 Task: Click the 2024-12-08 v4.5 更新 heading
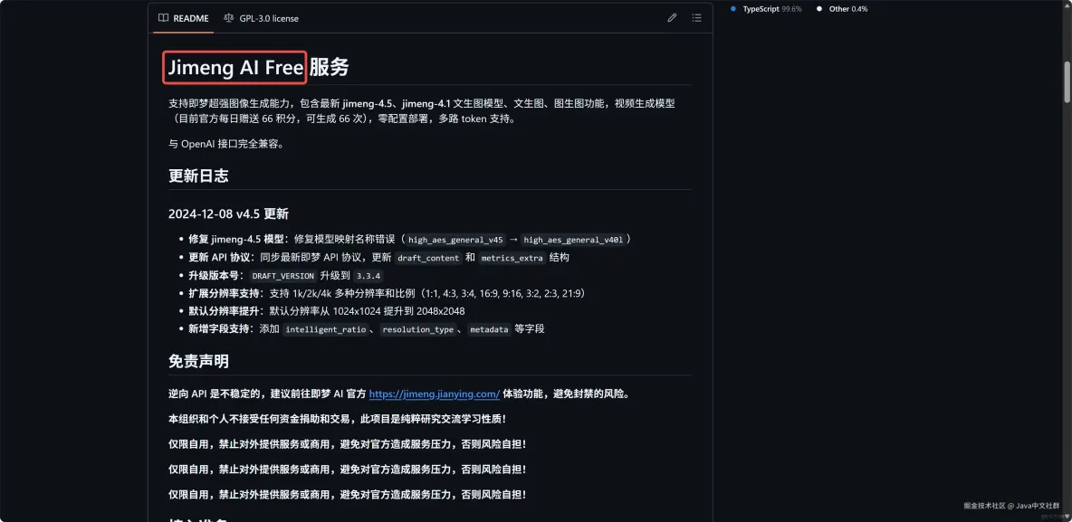click(227, 214)
